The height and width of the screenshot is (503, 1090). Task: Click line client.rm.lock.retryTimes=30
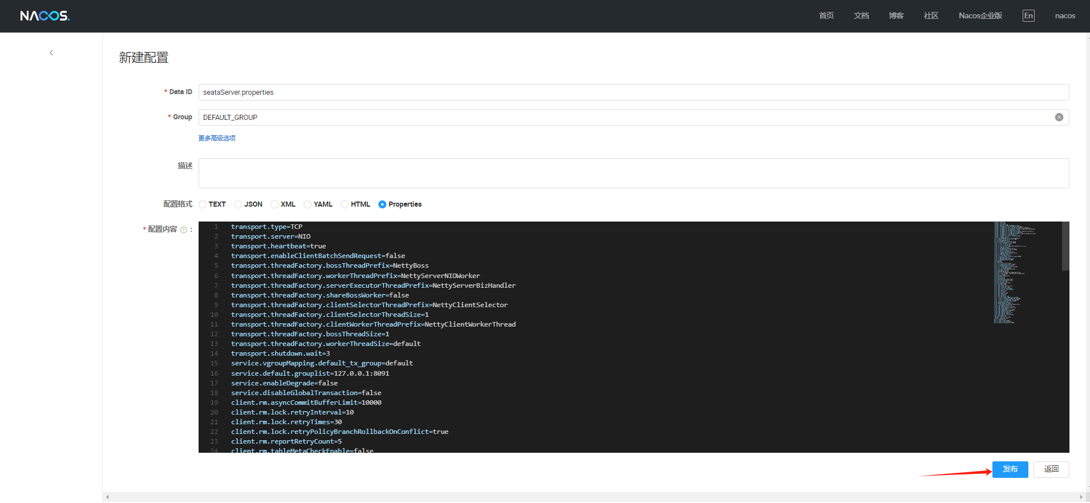click(x=286, y=422)
